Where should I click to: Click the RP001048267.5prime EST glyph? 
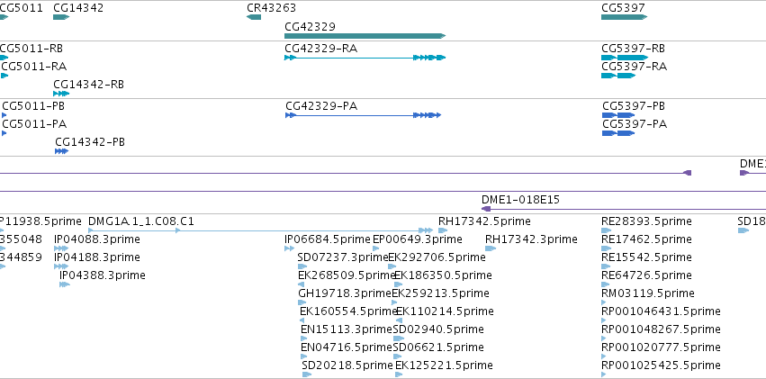tap(604, 339)
